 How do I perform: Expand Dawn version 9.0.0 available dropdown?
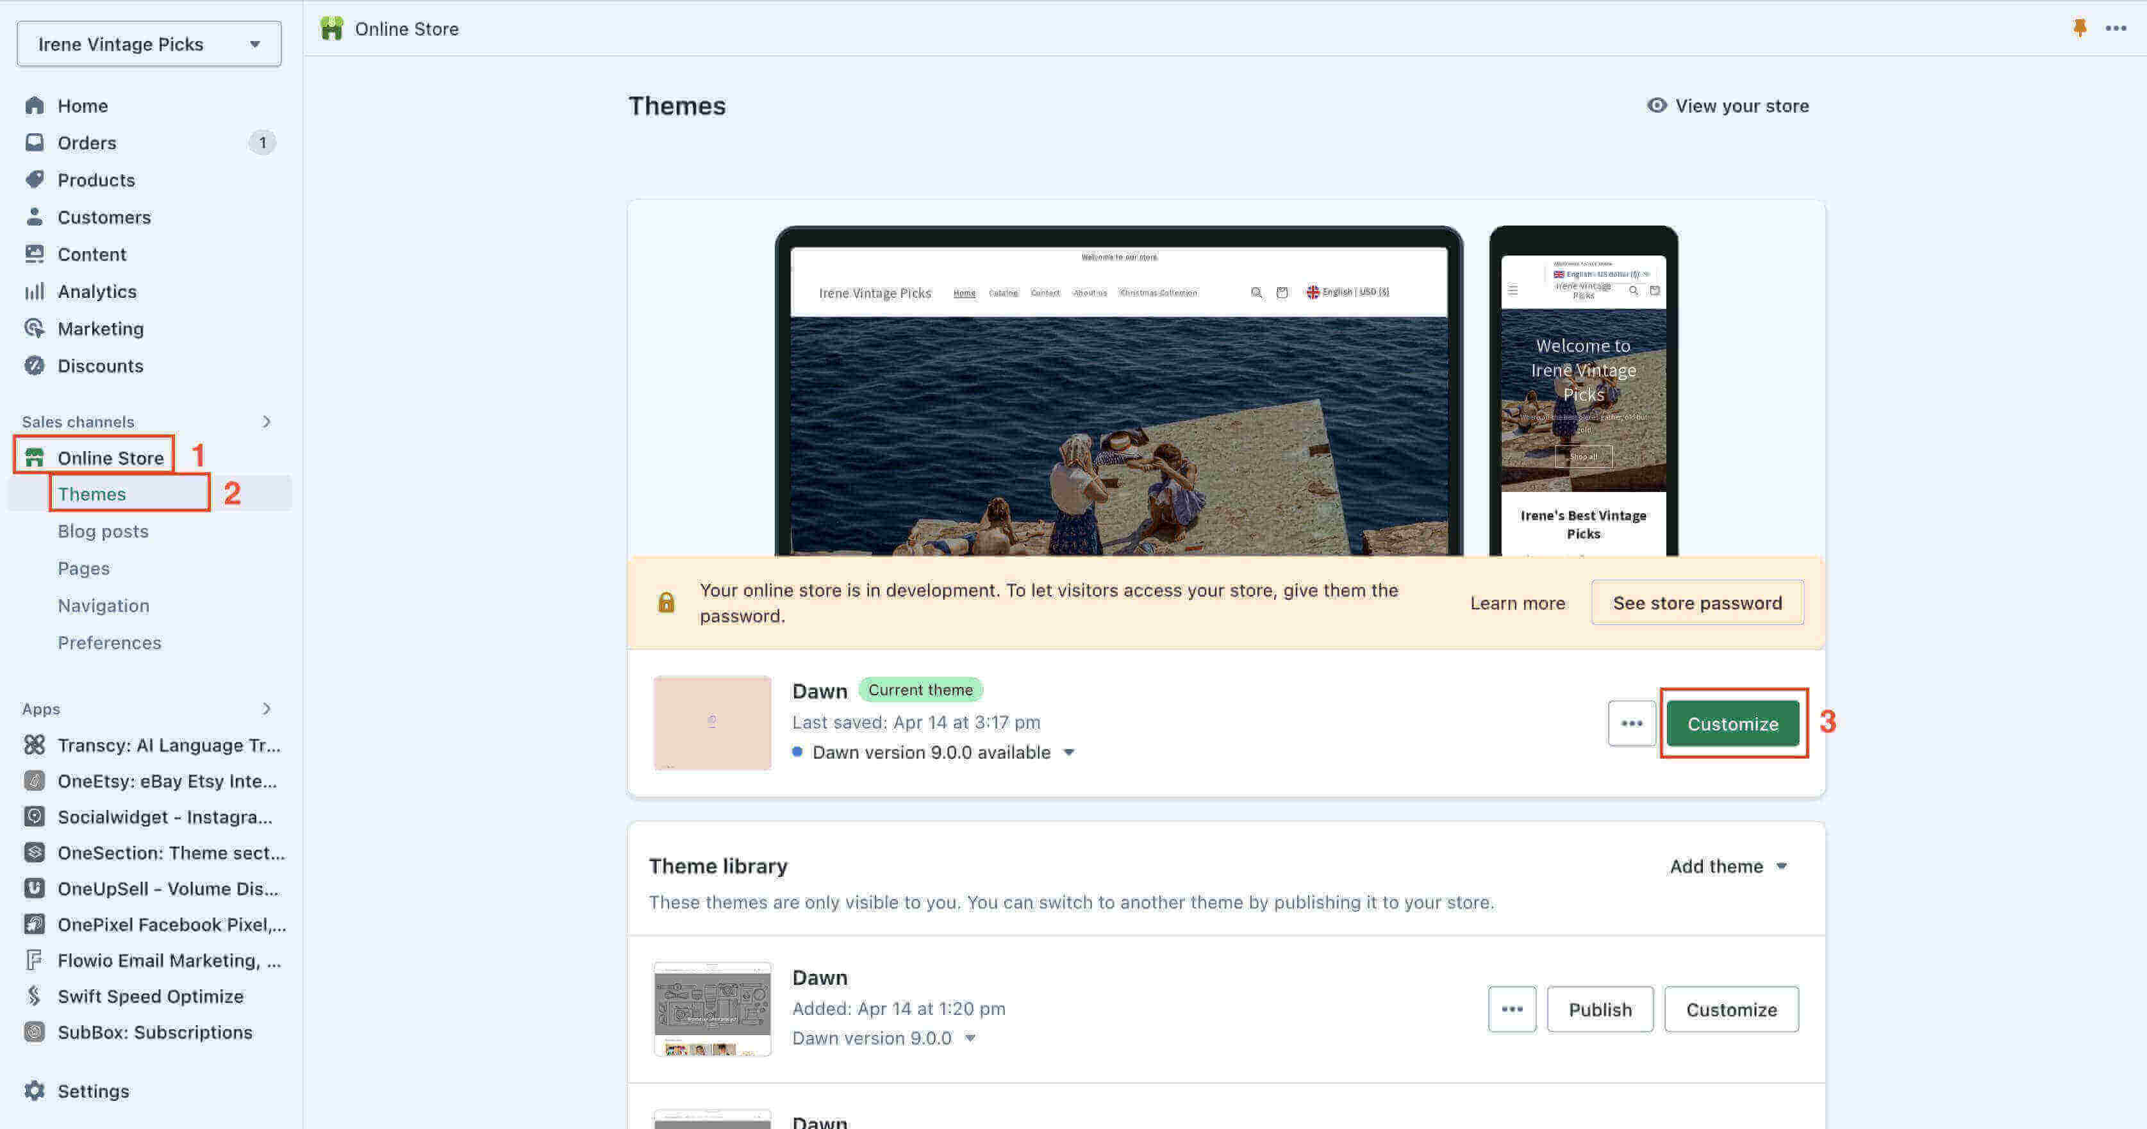click(x=1068, y=752)
